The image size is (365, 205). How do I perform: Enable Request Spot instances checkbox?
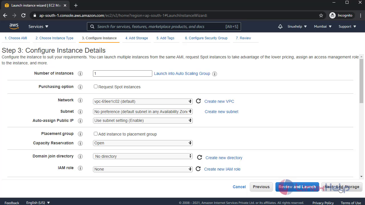tap(96, 87)
